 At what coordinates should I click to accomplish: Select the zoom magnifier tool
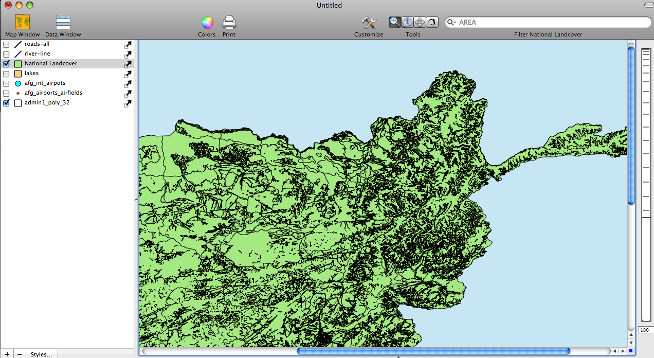click(395, 22)
